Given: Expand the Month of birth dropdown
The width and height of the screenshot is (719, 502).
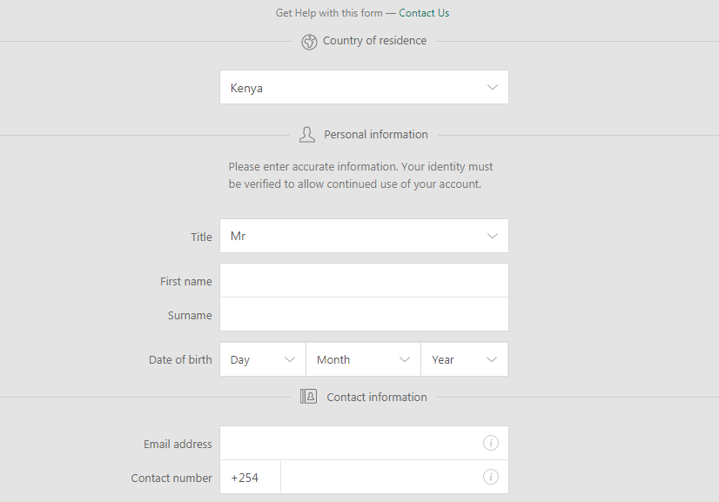Looking at the screenshot, I should point(363,359).
